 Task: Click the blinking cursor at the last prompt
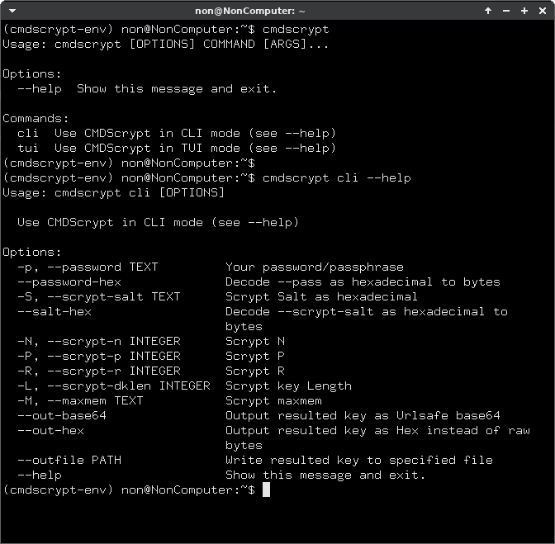[266, 490]
